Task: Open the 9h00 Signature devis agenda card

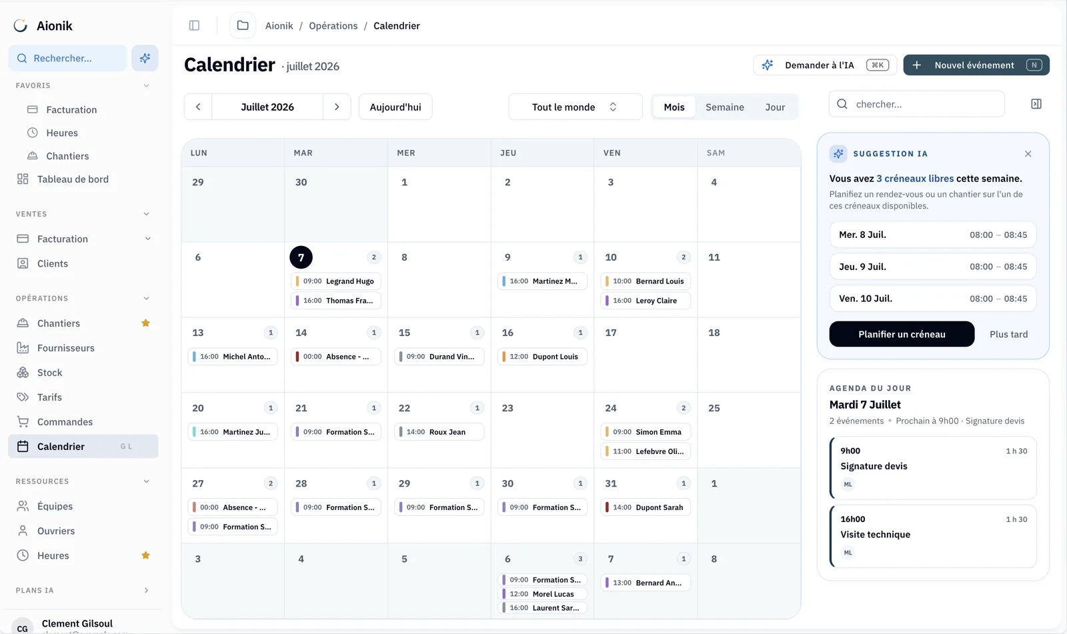Action: tap(933, 468)
